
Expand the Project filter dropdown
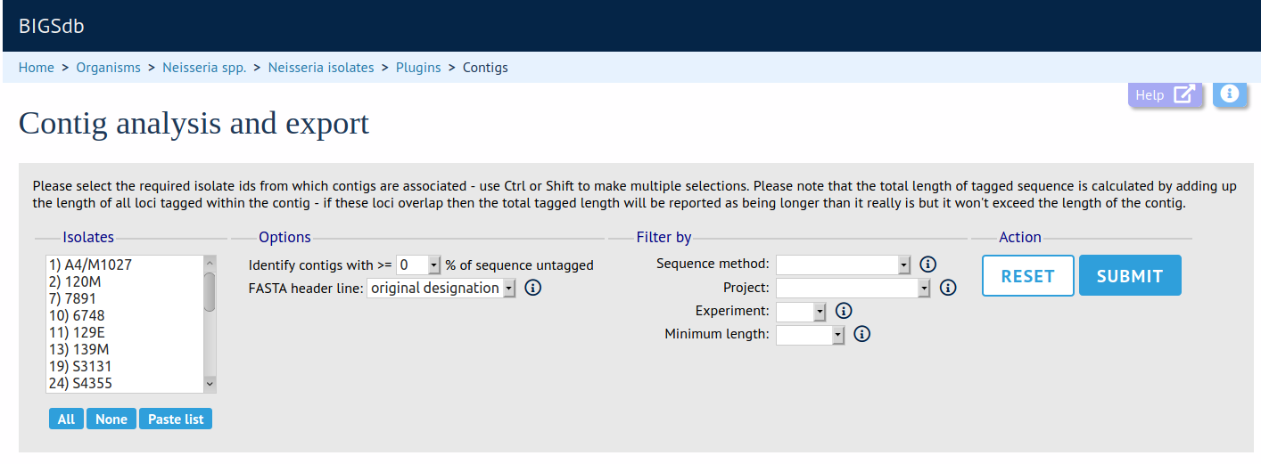coord(853,288)
